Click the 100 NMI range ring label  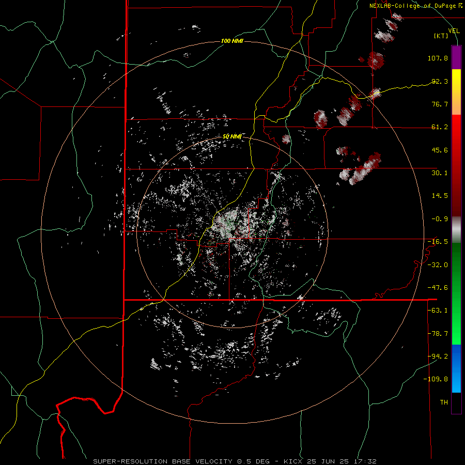point(232,41)
